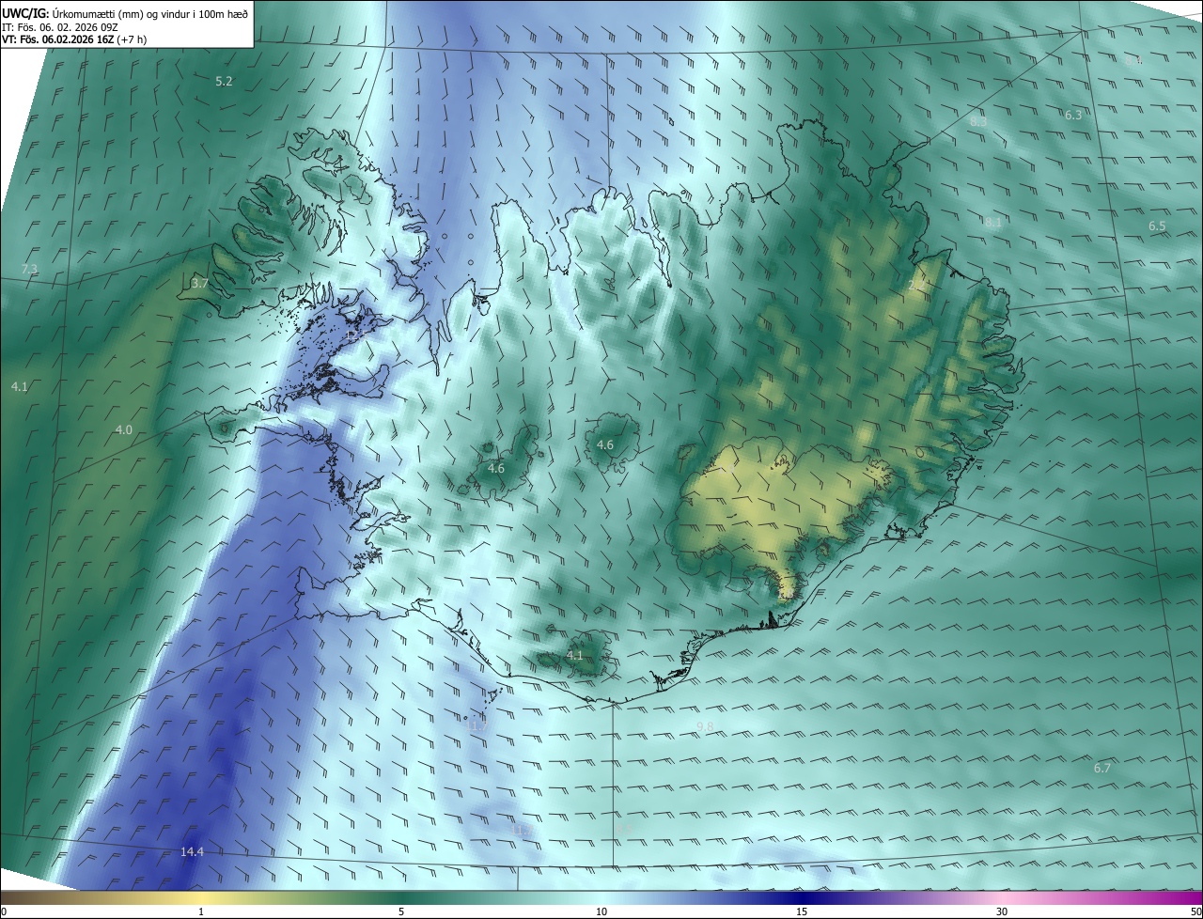
Task: Click the 7.3 value label at the map edge
Action: 29,270
